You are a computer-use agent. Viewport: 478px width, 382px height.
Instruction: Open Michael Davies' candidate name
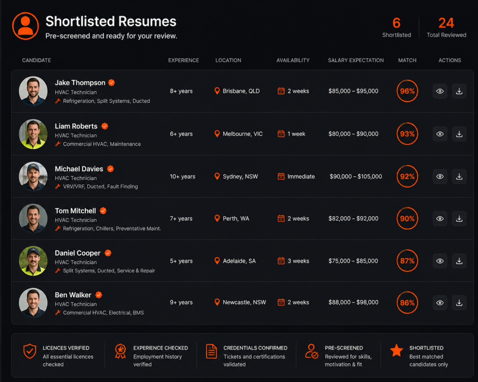tap(79, 169)
